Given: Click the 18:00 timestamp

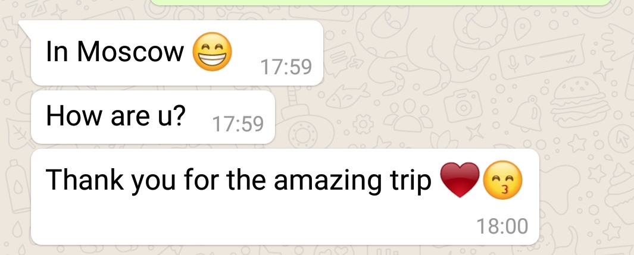Looking at the screenshot, I should 502,226.
